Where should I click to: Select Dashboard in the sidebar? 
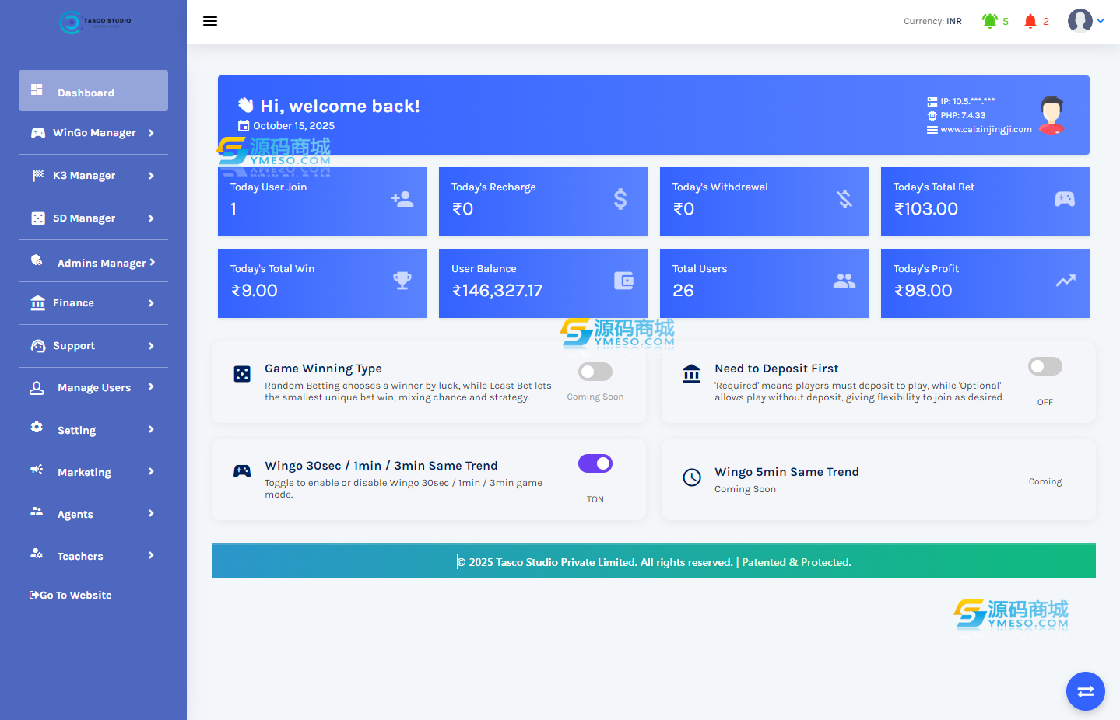[93, 92]
